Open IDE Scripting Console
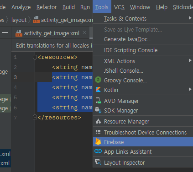The width and height of the screenshot is (193, 172). [x=143, y=50]
